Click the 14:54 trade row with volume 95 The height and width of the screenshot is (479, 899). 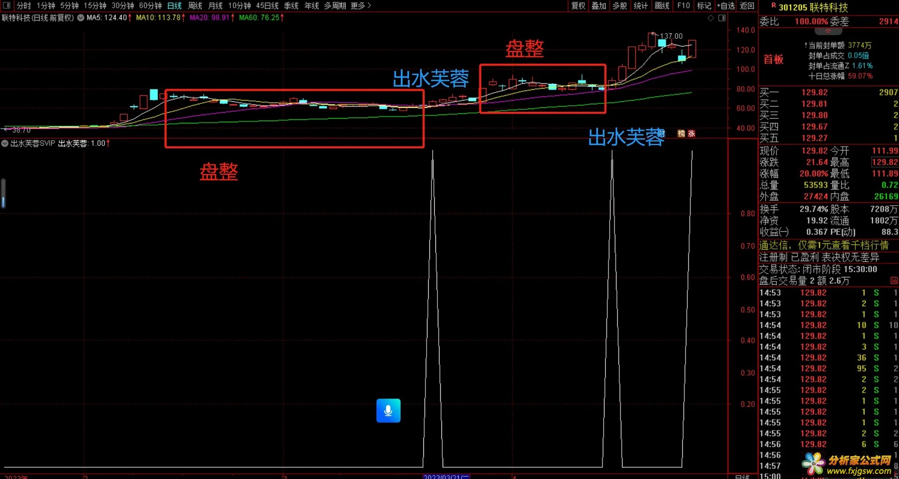[828, 369]
